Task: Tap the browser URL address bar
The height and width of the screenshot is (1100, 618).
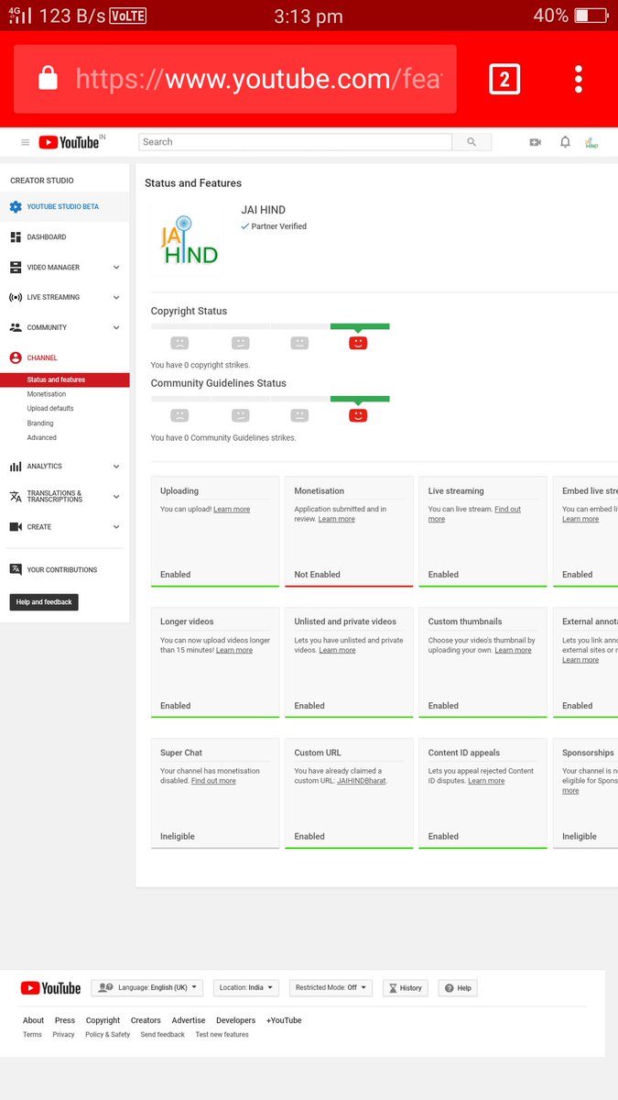Action: click(x=235, y=79)
